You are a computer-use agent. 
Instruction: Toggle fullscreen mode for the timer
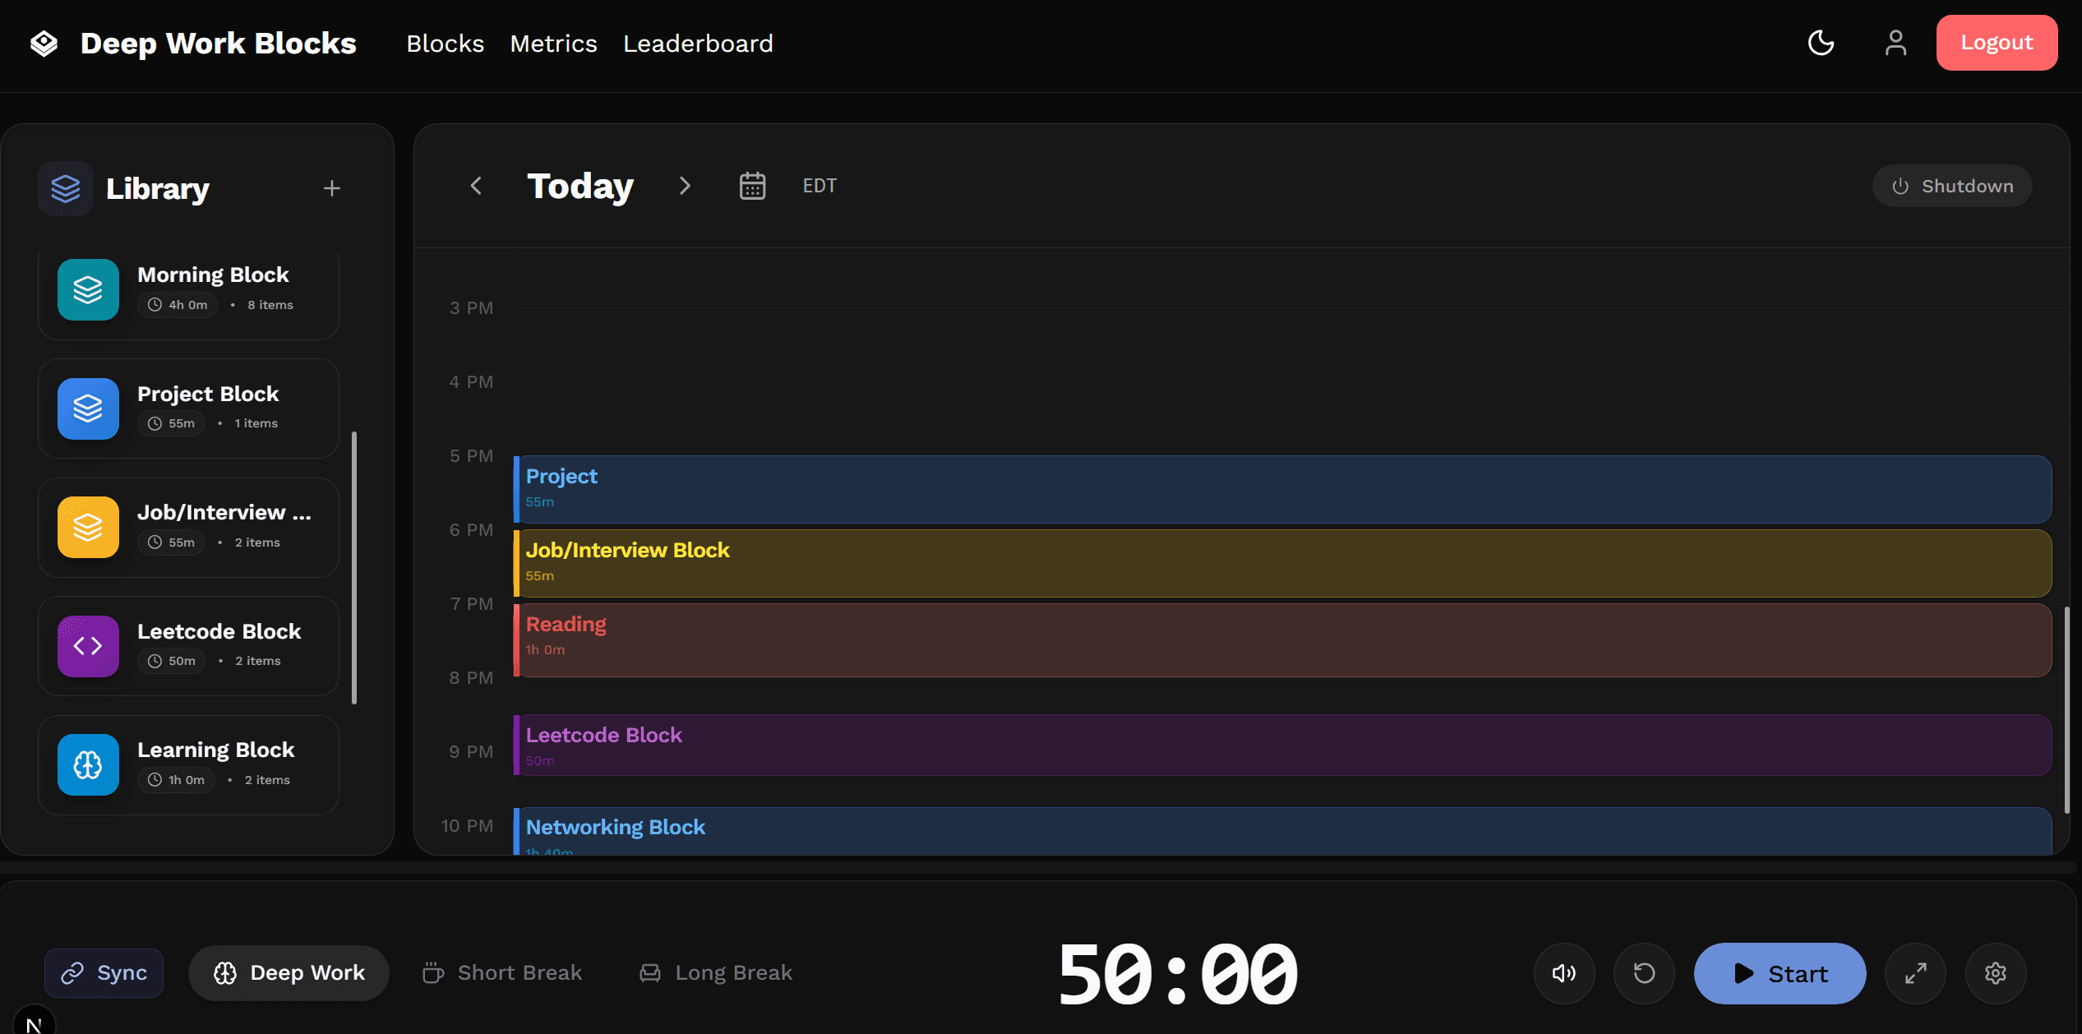(x=1915, y=973)
